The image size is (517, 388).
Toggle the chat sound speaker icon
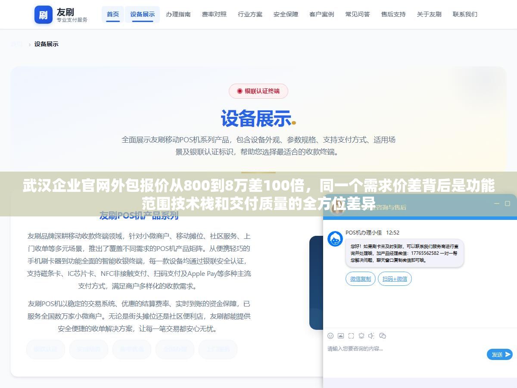(371, 336)
